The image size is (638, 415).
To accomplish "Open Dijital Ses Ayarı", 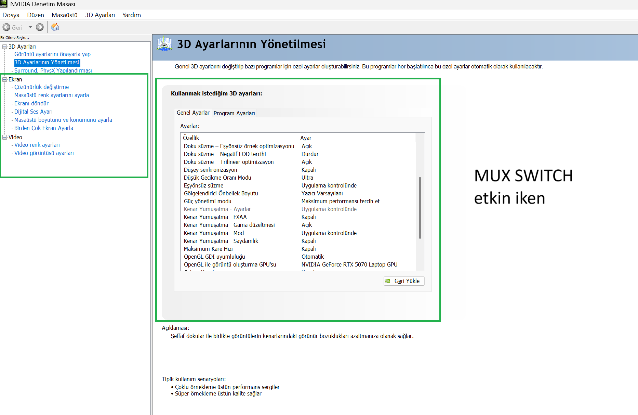I will 34,112.
